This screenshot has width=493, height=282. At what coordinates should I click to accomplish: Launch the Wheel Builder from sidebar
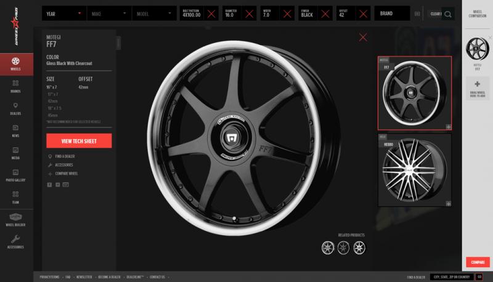click(15, 220)
